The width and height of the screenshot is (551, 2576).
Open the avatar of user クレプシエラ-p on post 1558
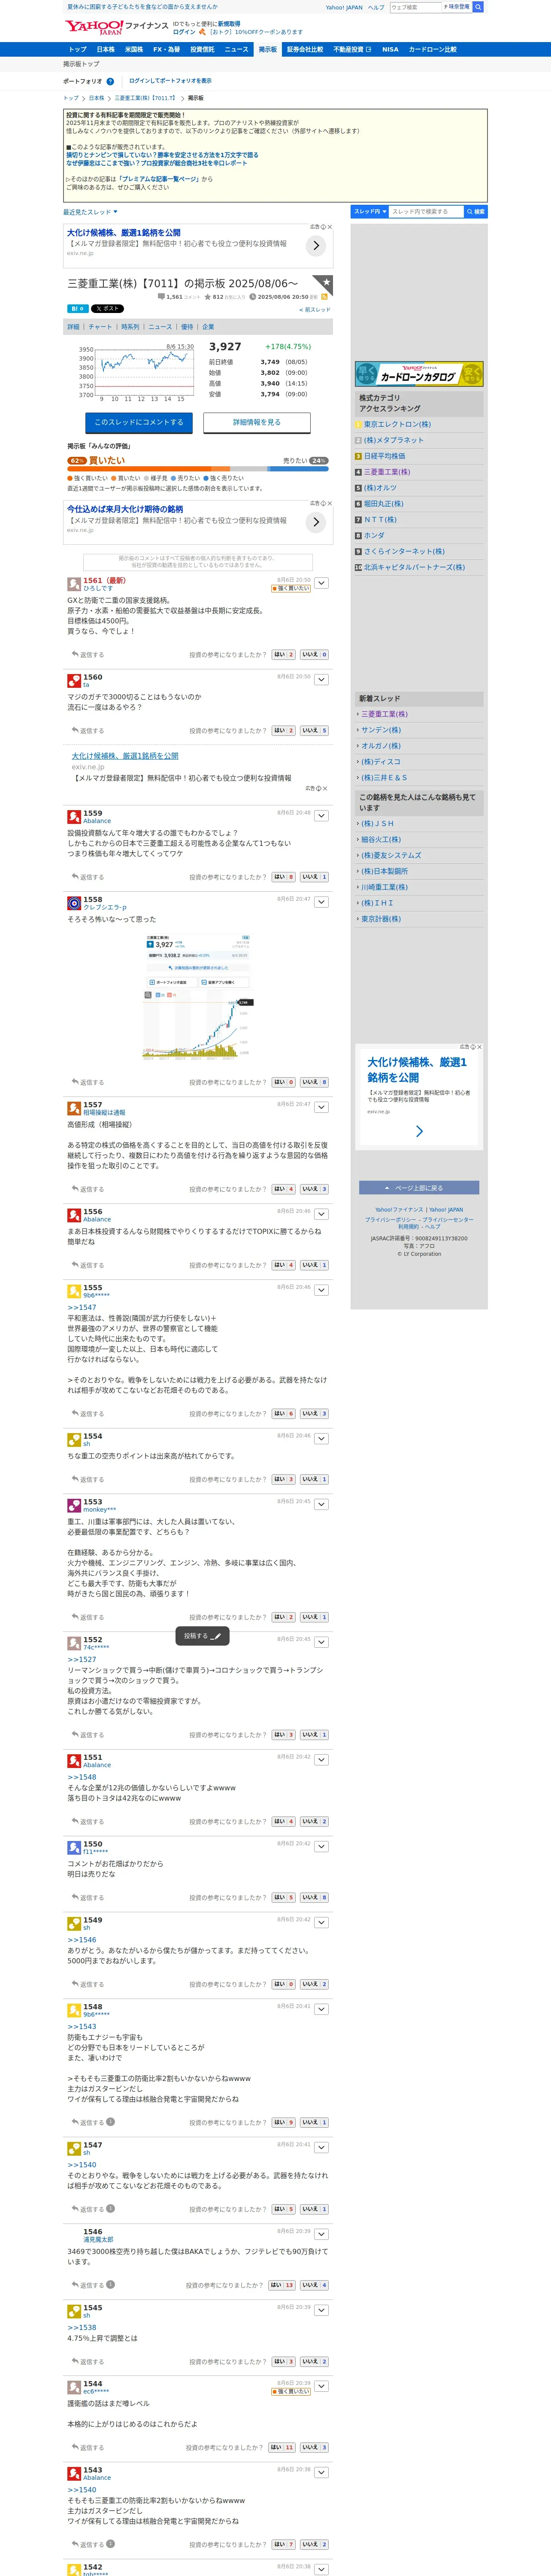74,903
